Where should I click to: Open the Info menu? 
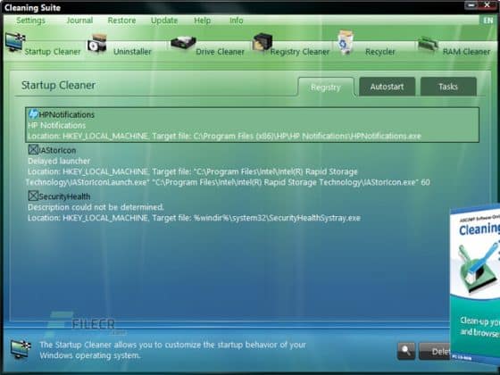pyautogui.click(x=237, y=21)
